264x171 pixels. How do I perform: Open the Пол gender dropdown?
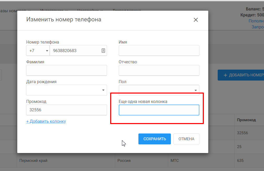[159, 90]
